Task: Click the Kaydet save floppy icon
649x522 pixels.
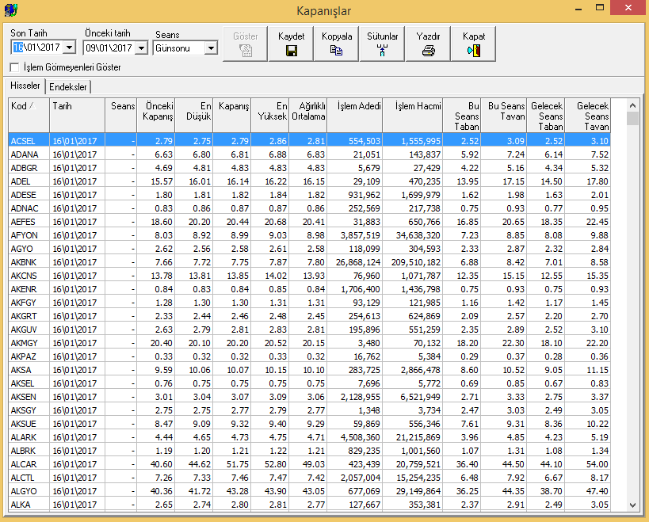Action: pyautogui.click(x=292, y=51)
